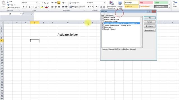Click OK in Add-Ins dialog

150,18
